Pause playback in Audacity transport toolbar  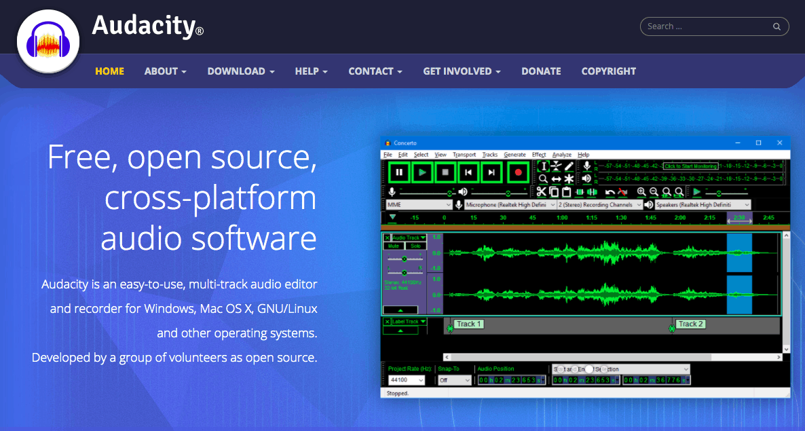point(399,172)
